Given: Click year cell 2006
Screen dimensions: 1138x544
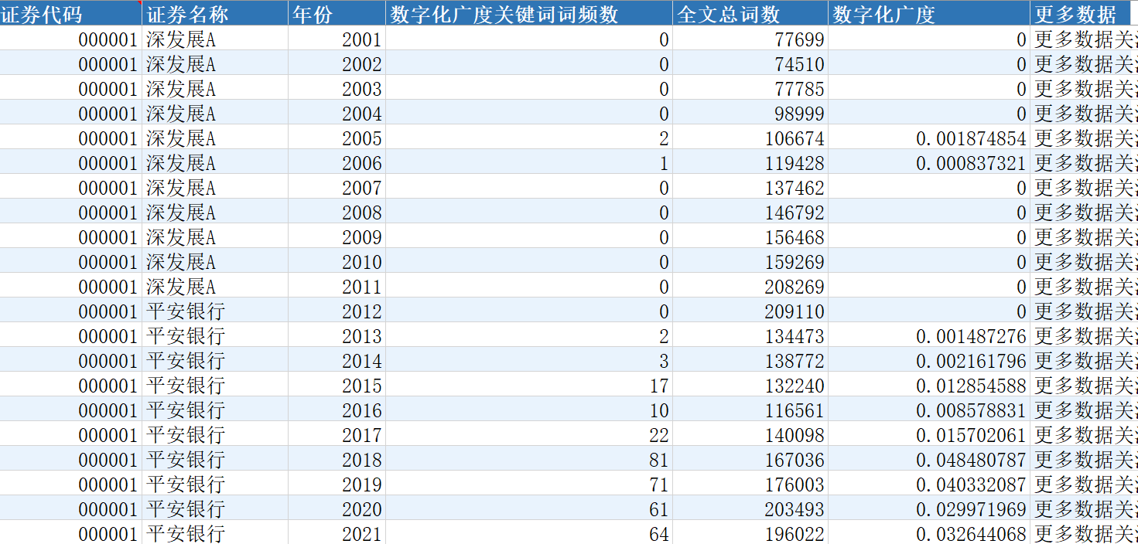Looking at the screenshot, I should click(x=337, y=163).
